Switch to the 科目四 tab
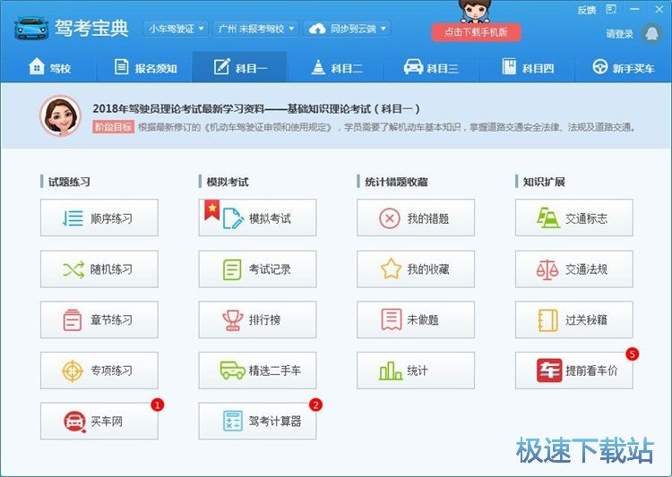The image size is (672, 477). [x=527, y=67]
